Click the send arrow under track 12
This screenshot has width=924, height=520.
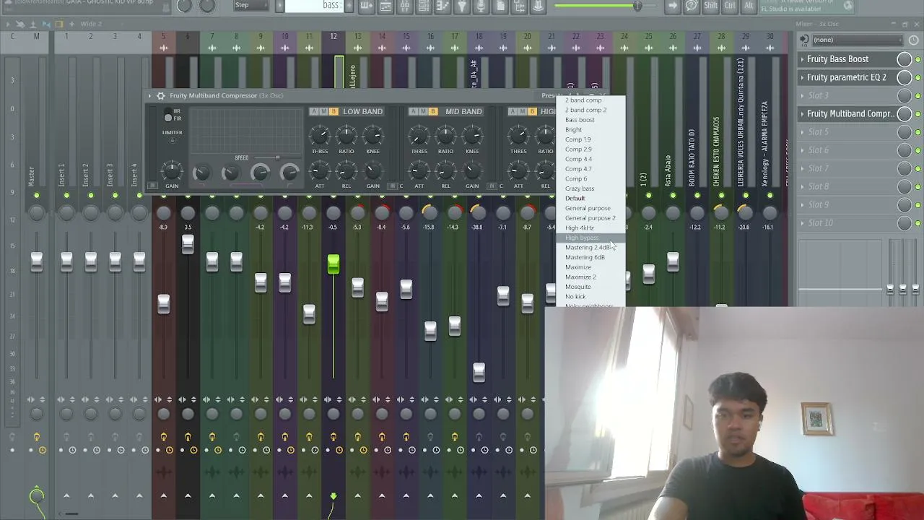pyautogui.click(x=334, y=495)
